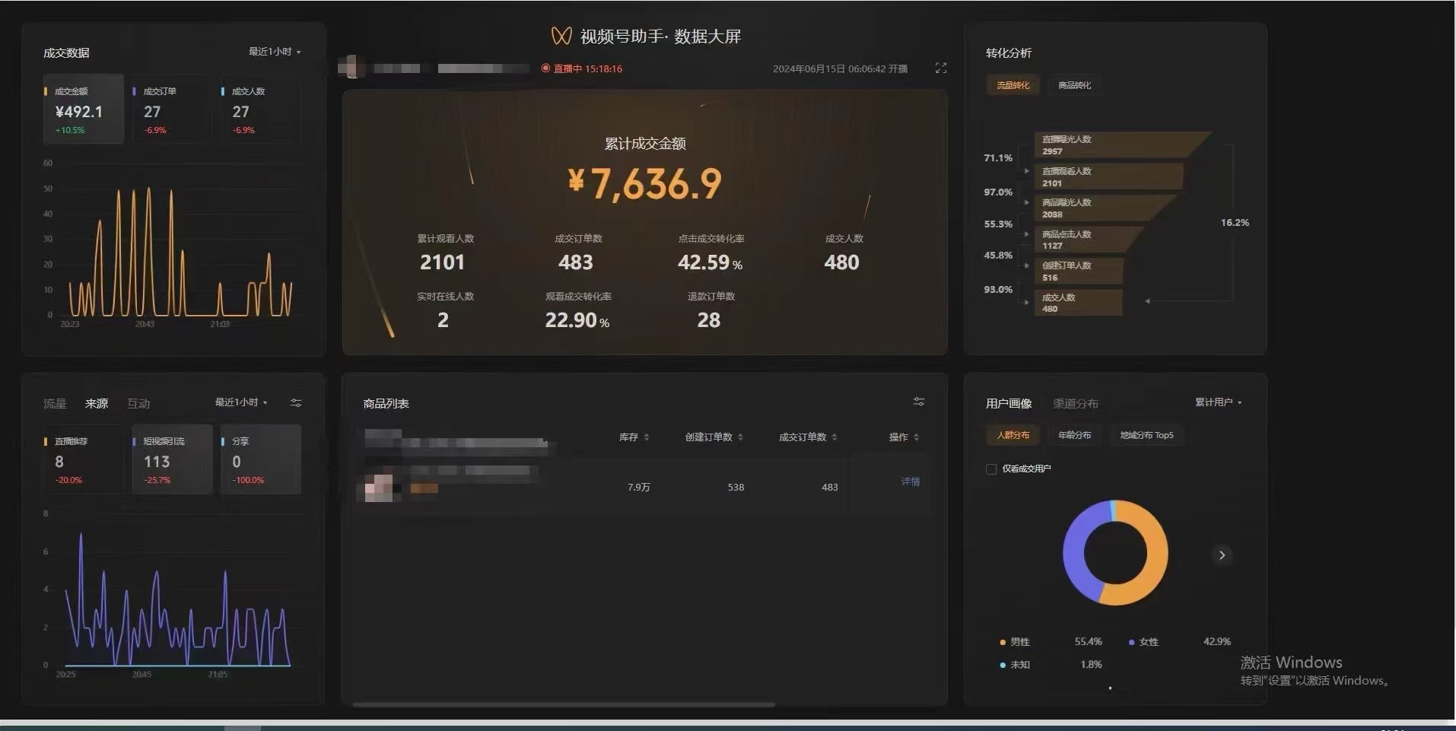The image size is (1456, 731).
Task: Sort product list by 成交订单数 column
Action: tap(807, 437)
